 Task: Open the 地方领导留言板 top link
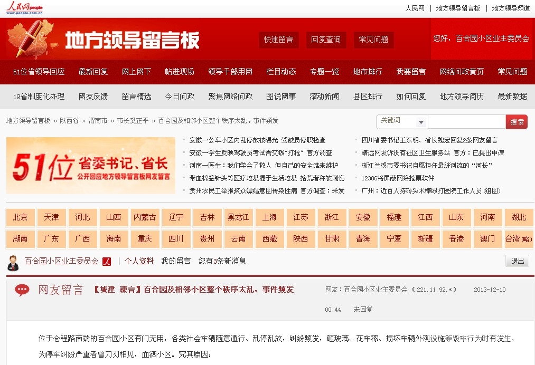[458, 8]
